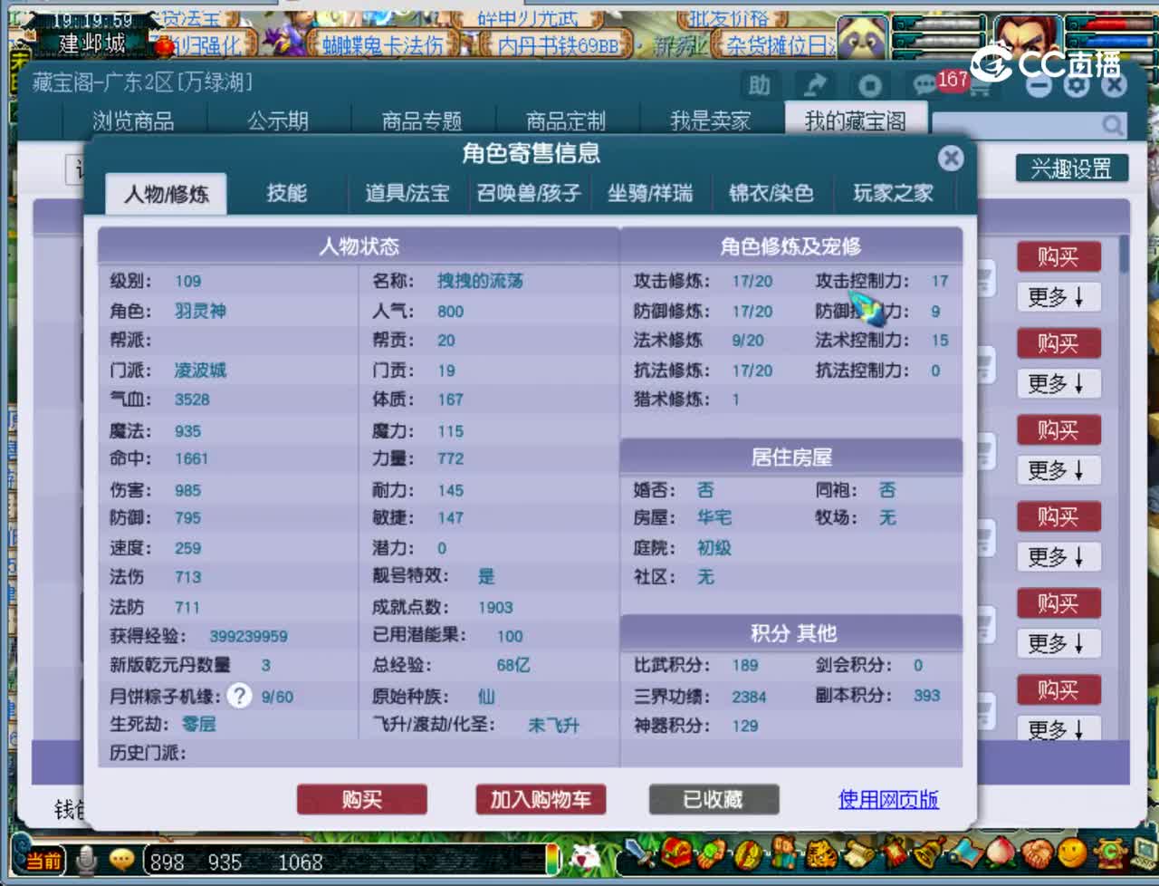Click the 房屋 value 华宅
The width and height of the screenshot is (1159, 886).
point(714,517)
